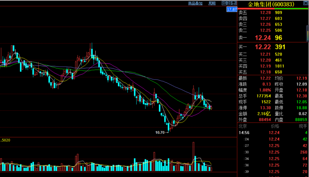Click the 最新 value 12.22
Viewport: 309px width, 177px height.
tap(265, 78)
